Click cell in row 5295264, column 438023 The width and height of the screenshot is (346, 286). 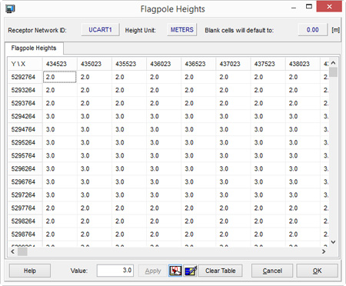pyautogui.click(x=303, y=142)
